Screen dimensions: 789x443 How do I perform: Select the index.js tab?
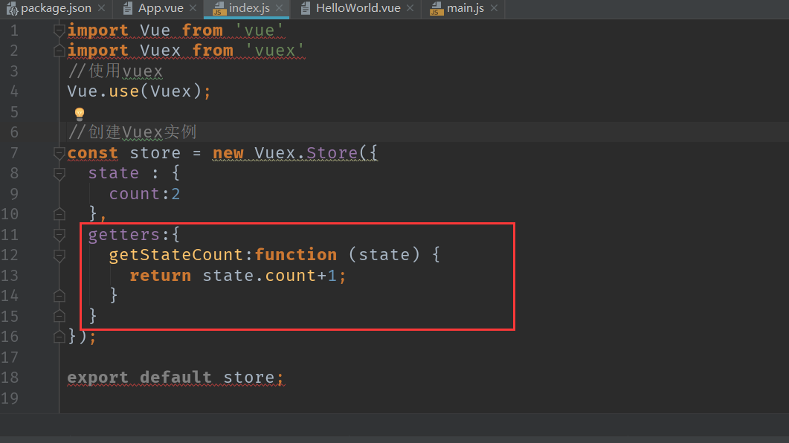coord(249,9)
